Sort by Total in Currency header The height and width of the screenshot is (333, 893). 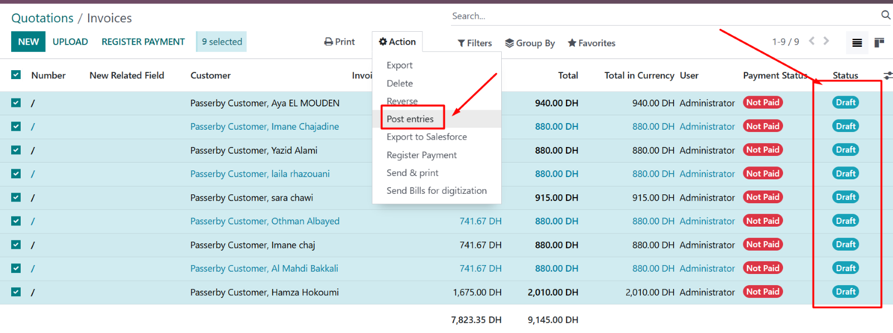(639, 75)
